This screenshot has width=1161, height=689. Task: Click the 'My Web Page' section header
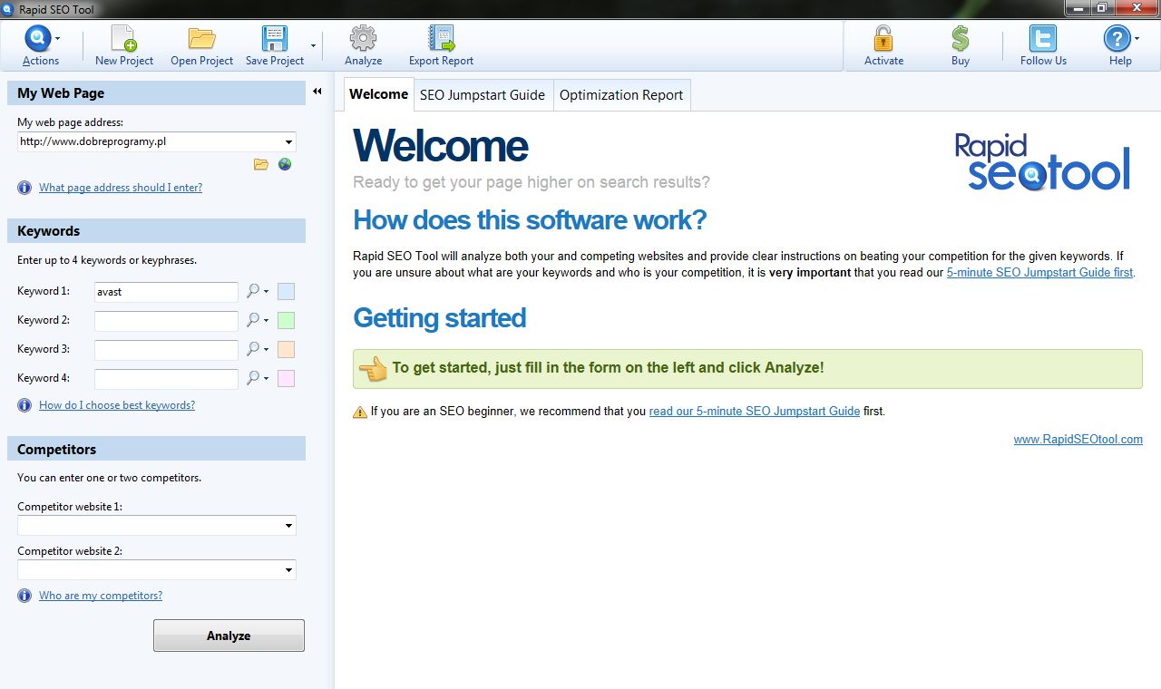point(156,93)
